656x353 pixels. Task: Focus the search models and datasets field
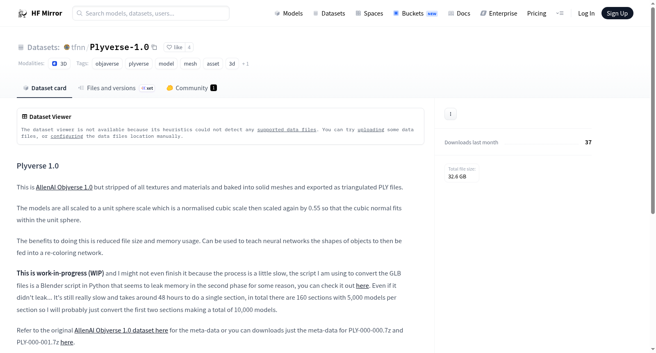[x=151, y=13]
